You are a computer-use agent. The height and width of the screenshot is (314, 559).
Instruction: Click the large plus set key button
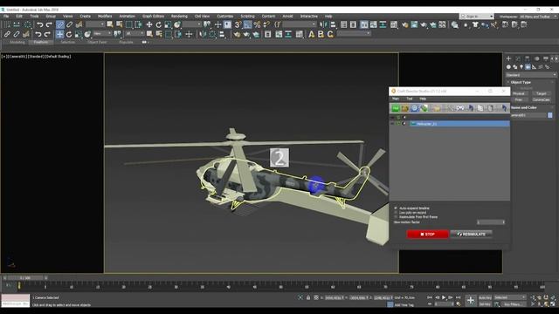tap(471, 300)
